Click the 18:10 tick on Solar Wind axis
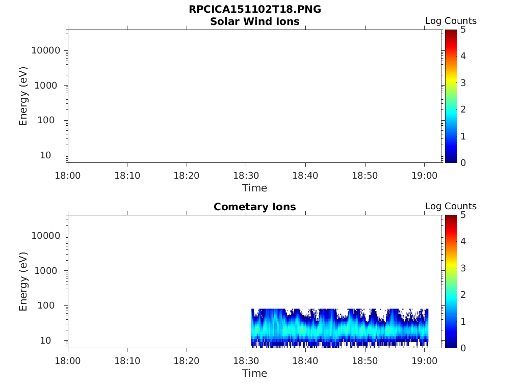522x391 pixels. [x=127, y=176]
